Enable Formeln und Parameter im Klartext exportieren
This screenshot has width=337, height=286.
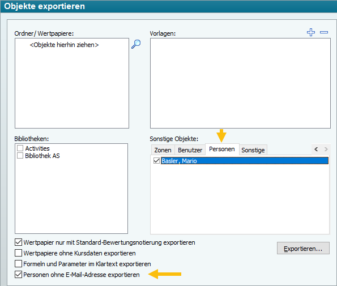pos(18,264)
